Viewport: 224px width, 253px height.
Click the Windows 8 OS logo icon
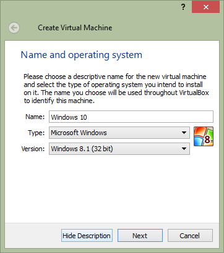(x=204, y=136)
